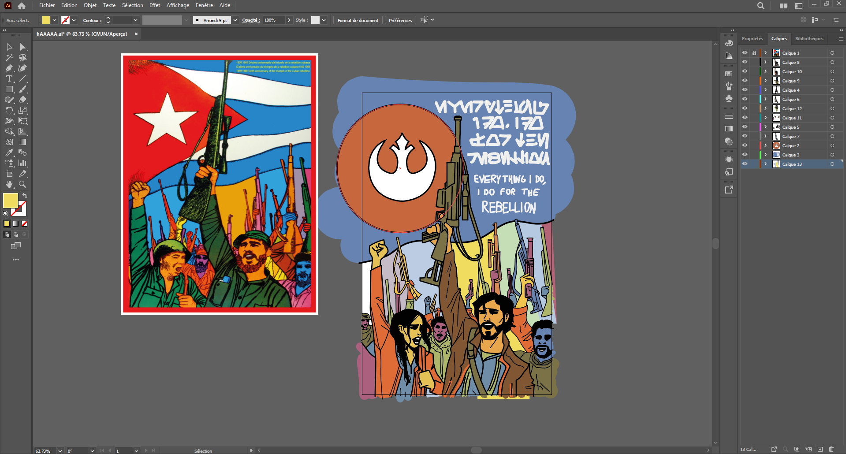Open the Arrondi 5 pt brush dropdown
This screenshot has width=846, height=454.
[x=235, y=20]
